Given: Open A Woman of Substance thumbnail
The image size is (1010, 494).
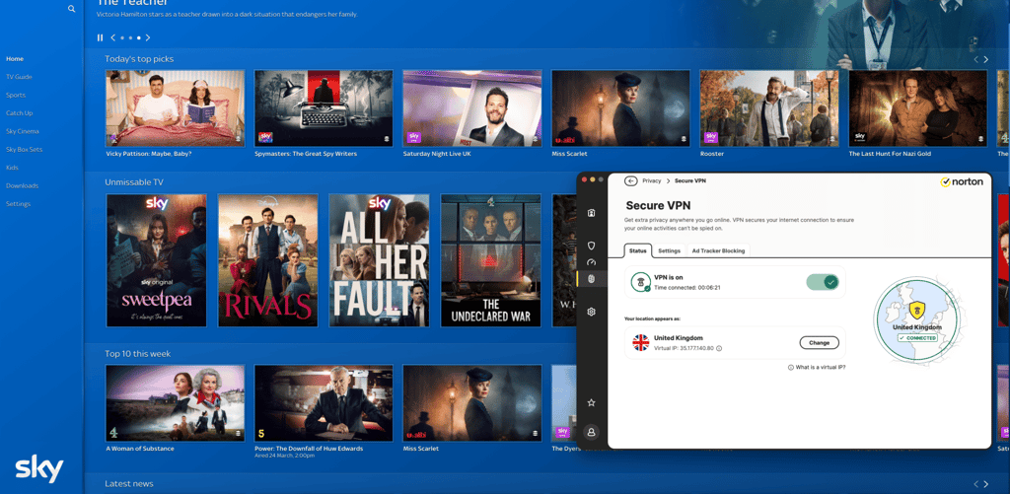Looking at the screenshot, I should coord(176,403).
